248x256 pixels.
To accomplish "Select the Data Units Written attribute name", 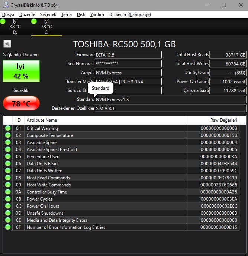I will coord(45,171).
